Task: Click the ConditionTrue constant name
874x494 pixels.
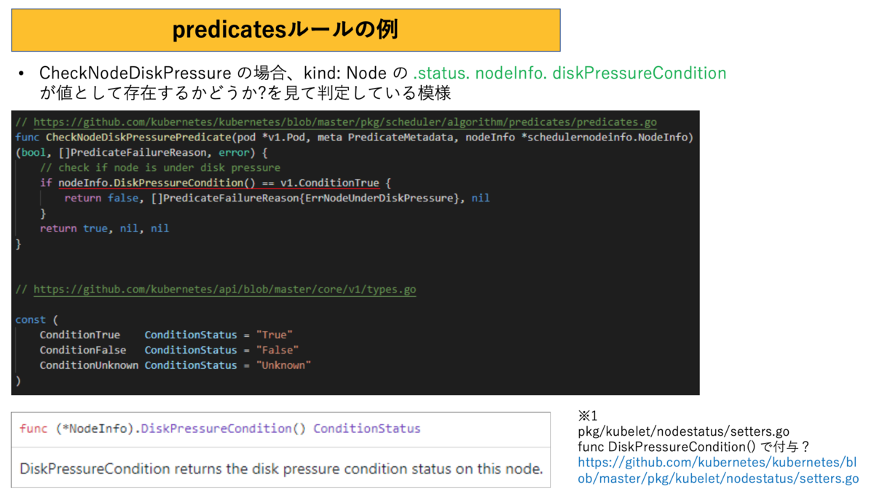Action: [79, 335]
